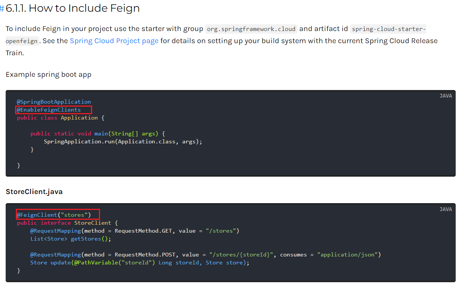Click the POST @RequestMapping line
Image resolution: width=464 pixels, height=289 pixels.
[206, 255]
